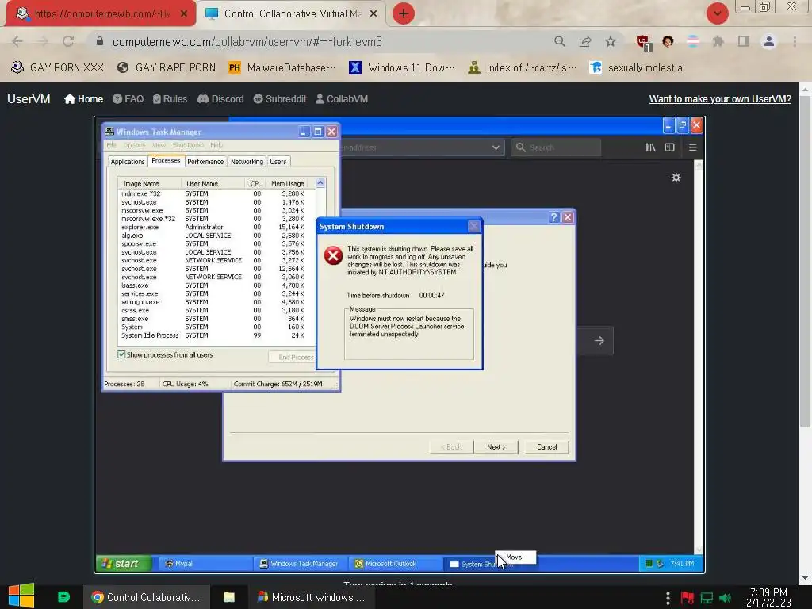Click the question-mark help button on the wizard

click(553, 217)
